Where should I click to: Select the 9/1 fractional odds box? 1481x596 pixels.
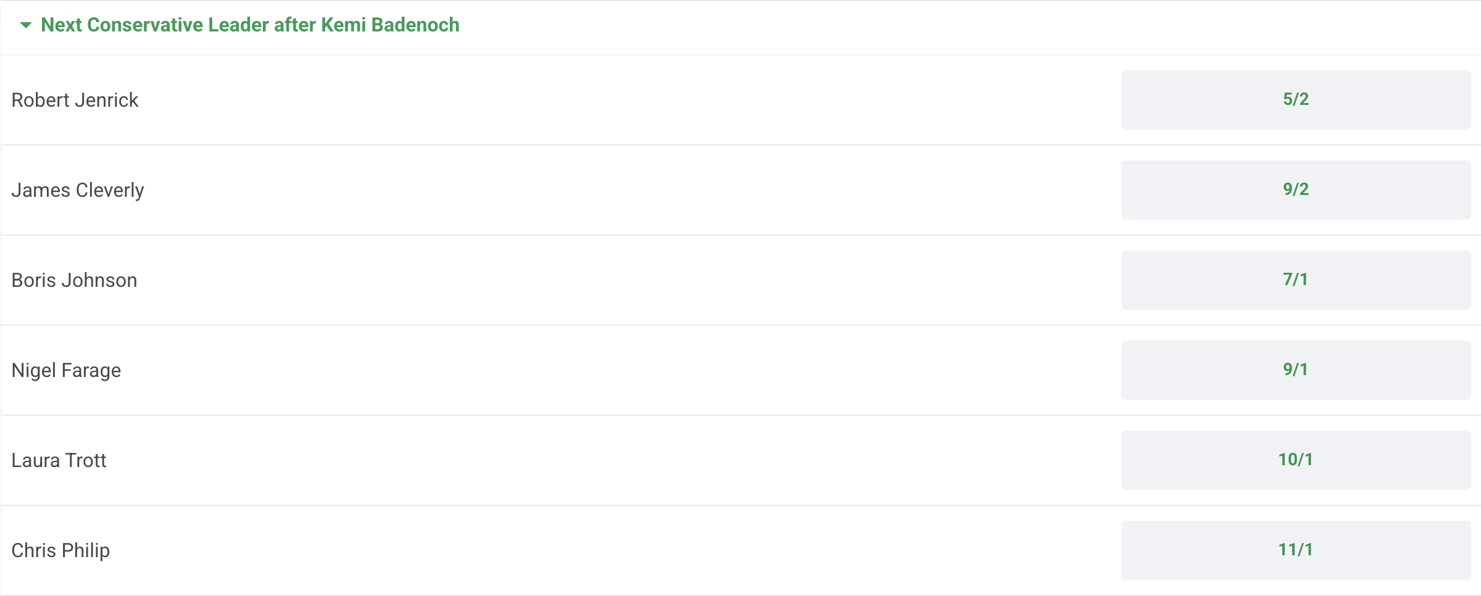coord(1296,370)
